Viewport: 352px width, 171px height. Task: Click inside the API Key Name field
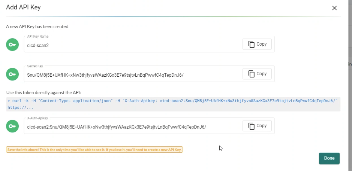[131, 45]
